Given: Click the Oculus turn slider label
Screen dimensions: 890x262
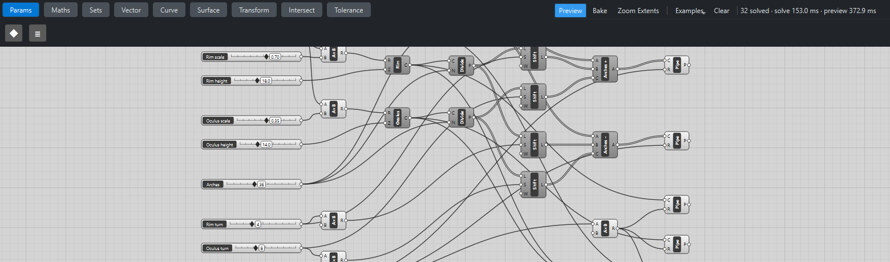Looking at the screenshot, I should (x=218, y=248).
